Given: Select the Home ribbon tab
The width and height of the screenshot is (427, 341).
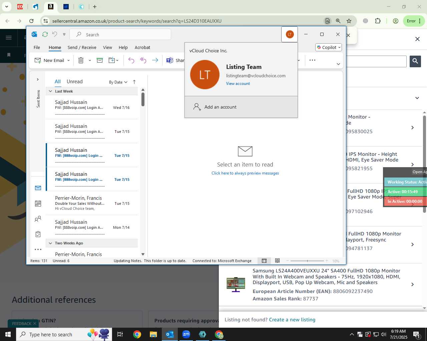Looking at the screenshot, I should 55,47.
